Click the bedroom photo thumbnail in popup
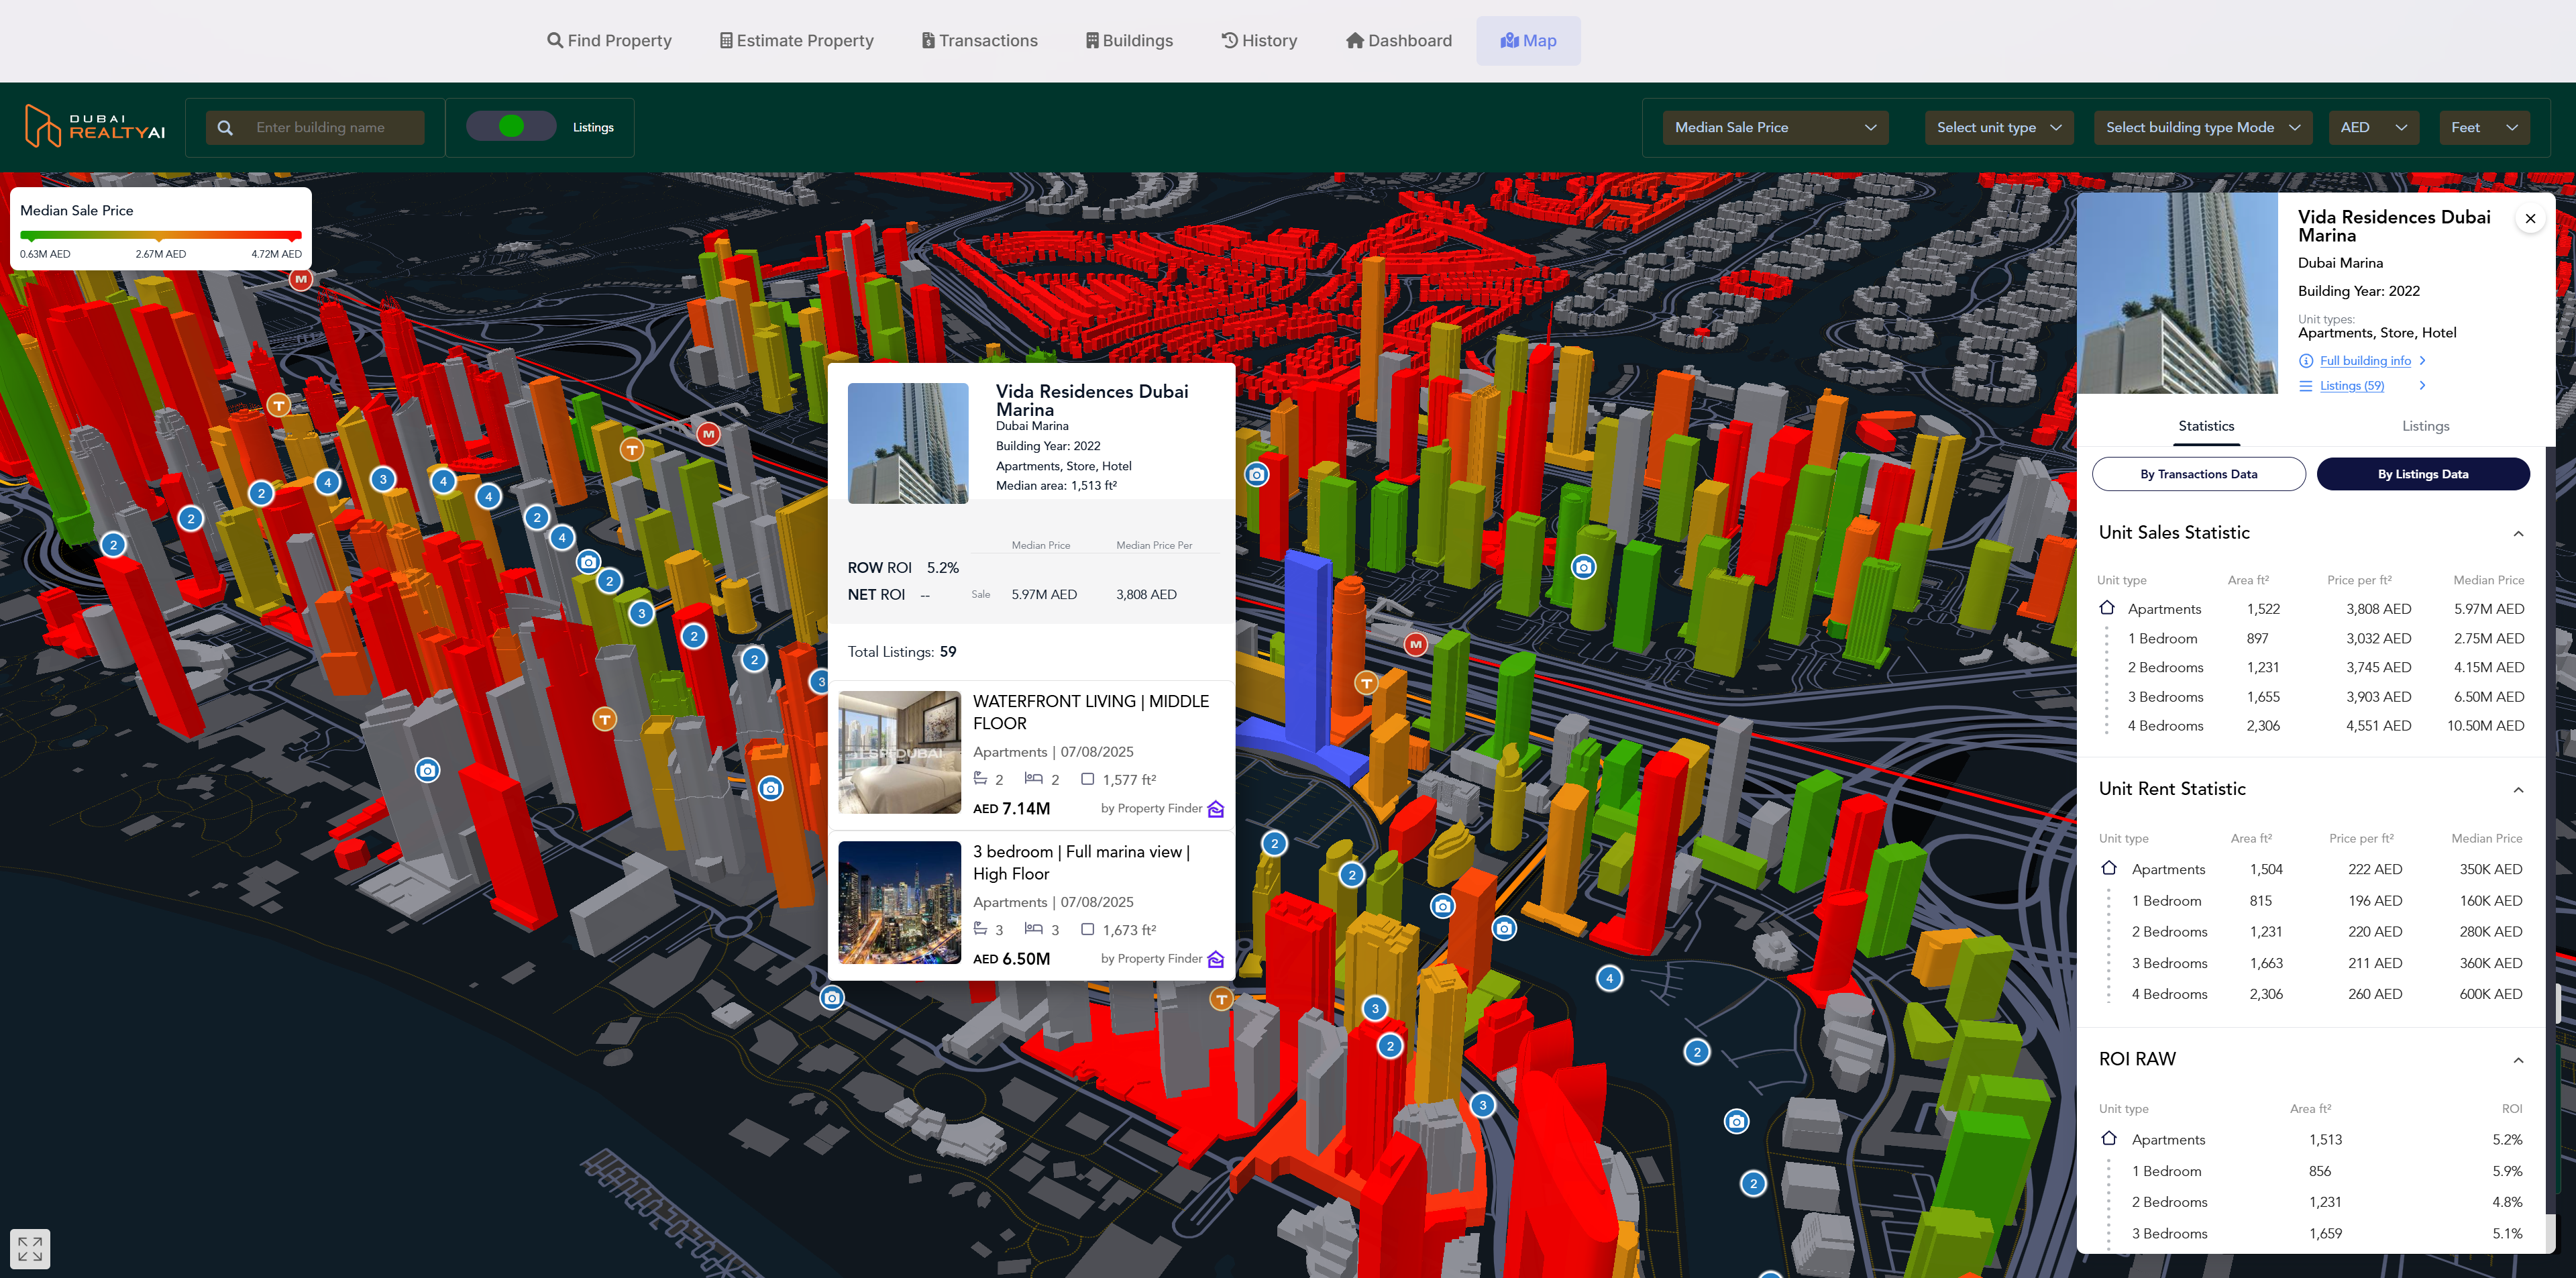Image resolution: width=2576 pixels, height=1278 pixels. [x=899, y=752]
